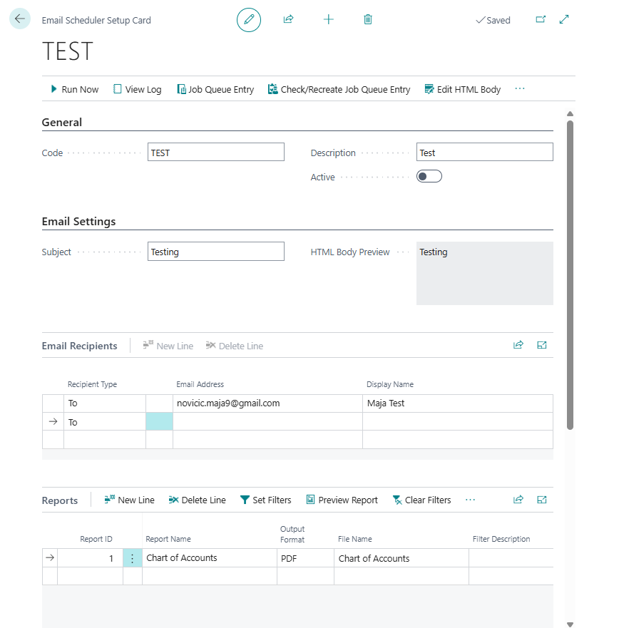This screenshot has height=628, width=619.
Task: Show more options in the Reports toolbar
Action: coord(471,500)
